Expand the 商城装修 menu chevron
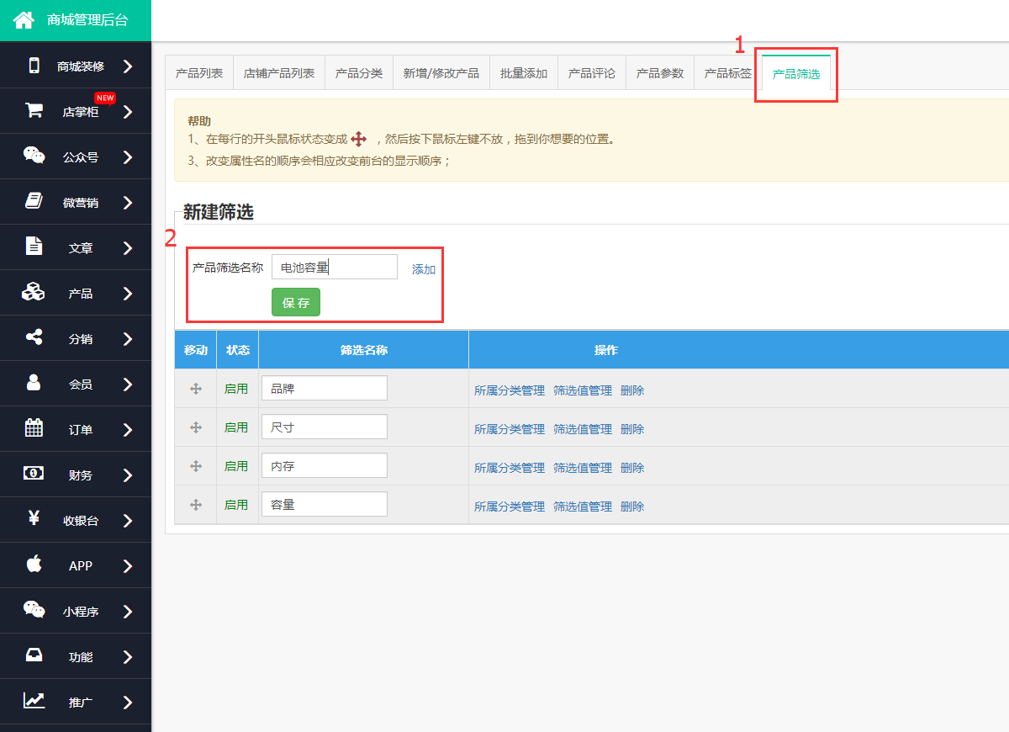Image resolution: width=1009 pixels, height=732 pixels. tap(128, 66)
